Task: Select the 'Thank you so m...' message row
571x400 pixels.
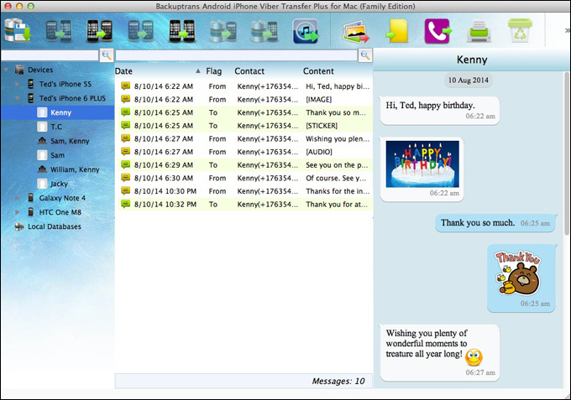Action: 244,112
